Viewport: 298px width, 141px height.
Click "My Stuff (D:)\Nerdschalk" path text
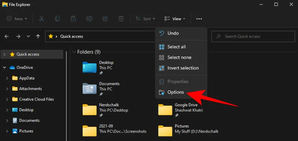pyautogui.click(x=197, y=131)
